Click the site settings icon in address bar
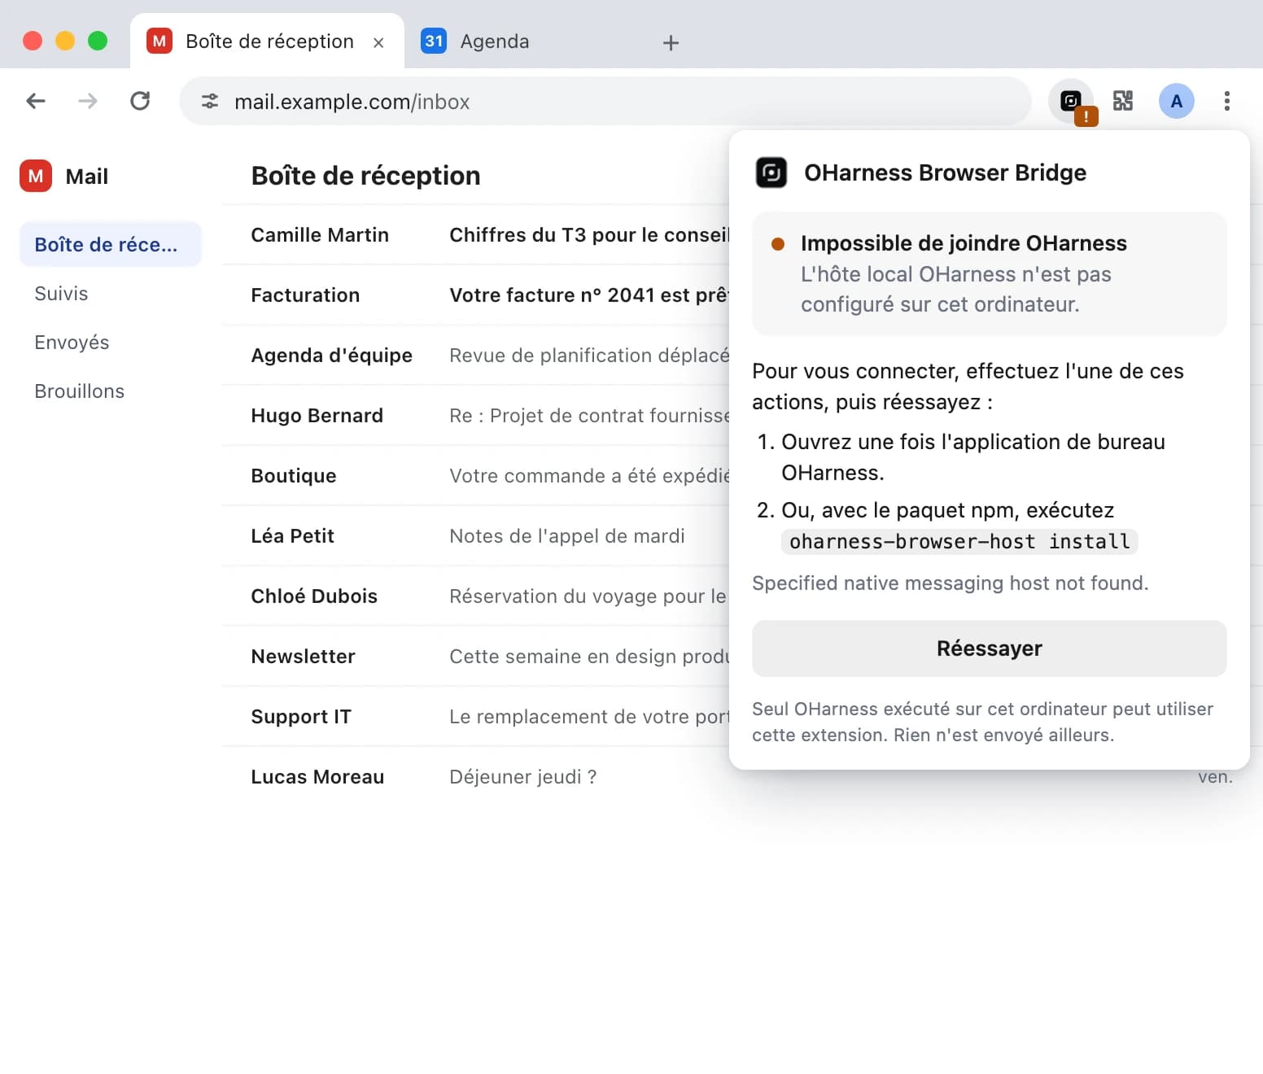The width and height of the screenshot is (1263, 1074). pyautogui.click(x=210, y=101)
